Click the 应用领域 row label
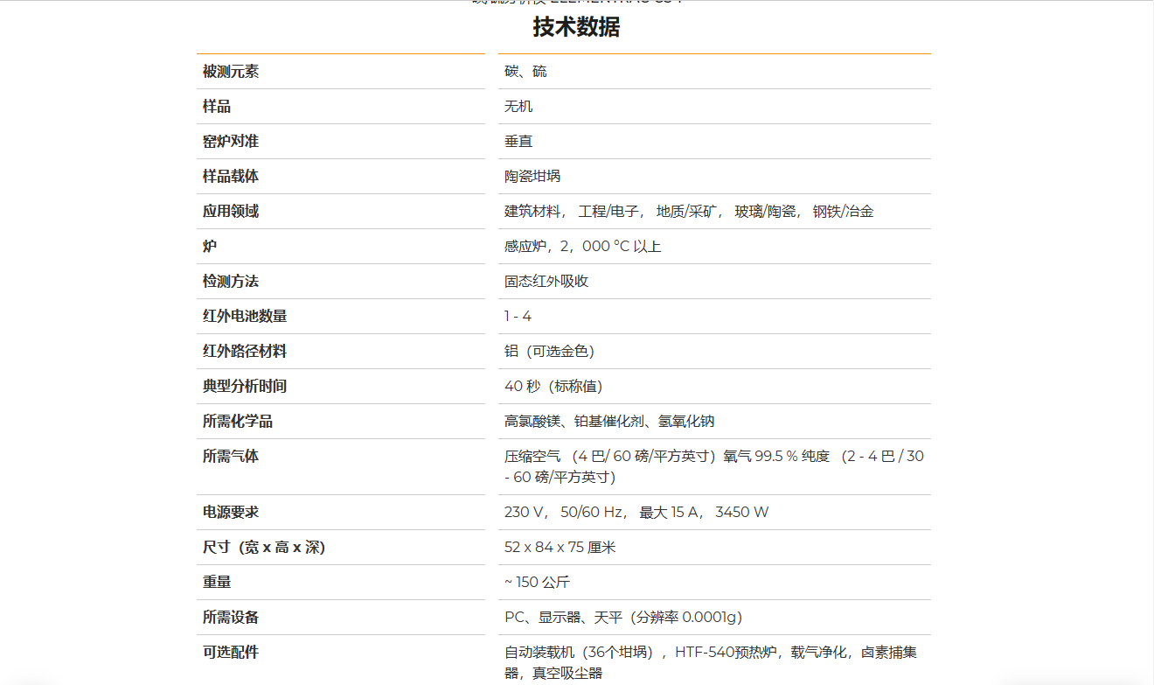This screenshot has width=1154, height=685. click(x=231, y=212)
